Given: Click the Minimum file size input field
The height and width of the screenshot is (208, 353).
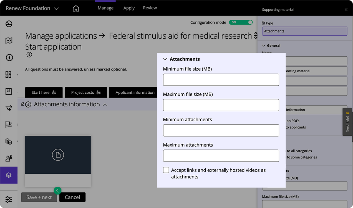Looking at the screenshot, I should point(221,80).
